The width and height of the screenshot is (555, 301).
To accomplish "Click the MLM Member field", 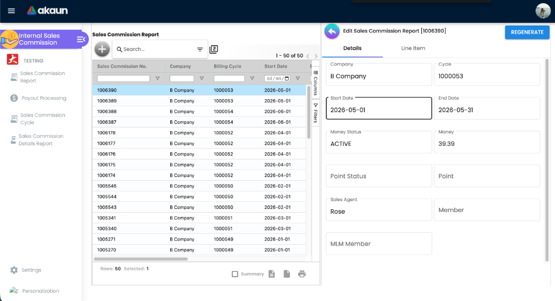I will coord(379,244).
